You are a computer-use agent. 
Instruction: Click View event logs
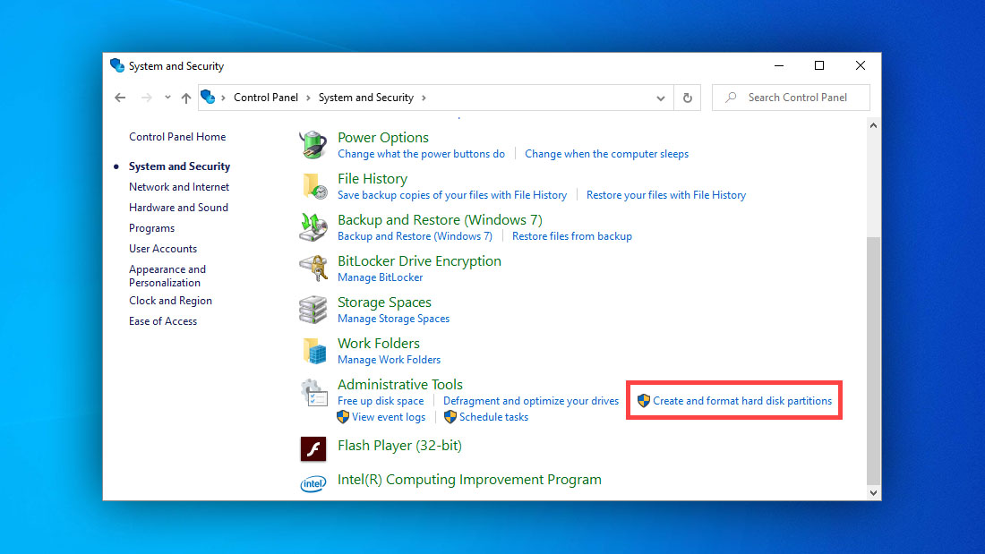coord(389,417)
